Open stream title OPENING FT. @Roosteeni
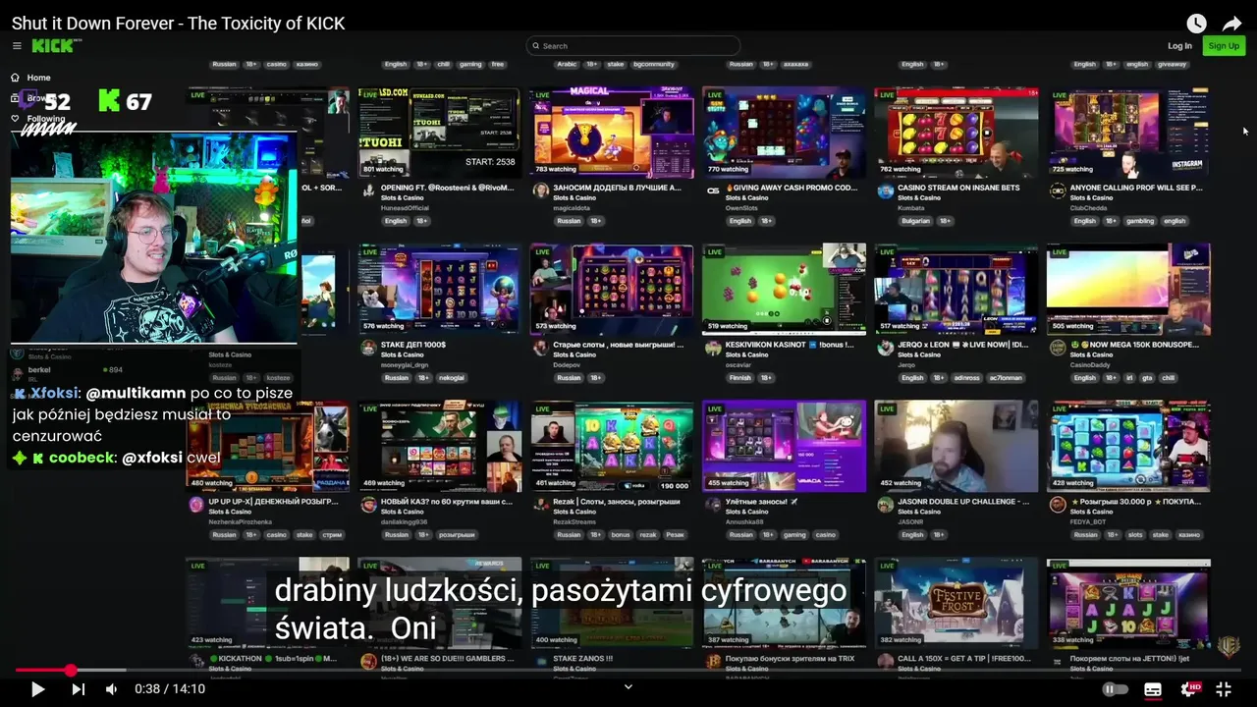1257x707 pixels. pyautogui.click(x=447, y=188)
